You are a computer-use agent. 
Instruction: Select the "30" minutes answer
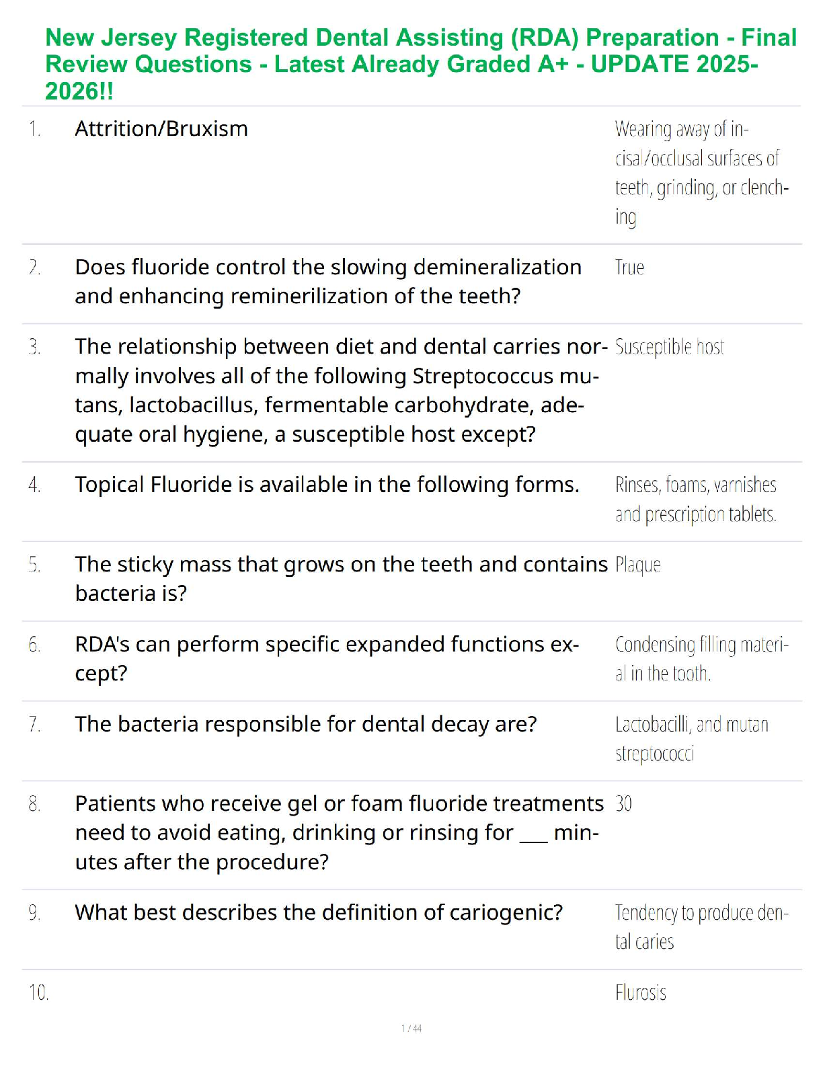click(623, 804)
